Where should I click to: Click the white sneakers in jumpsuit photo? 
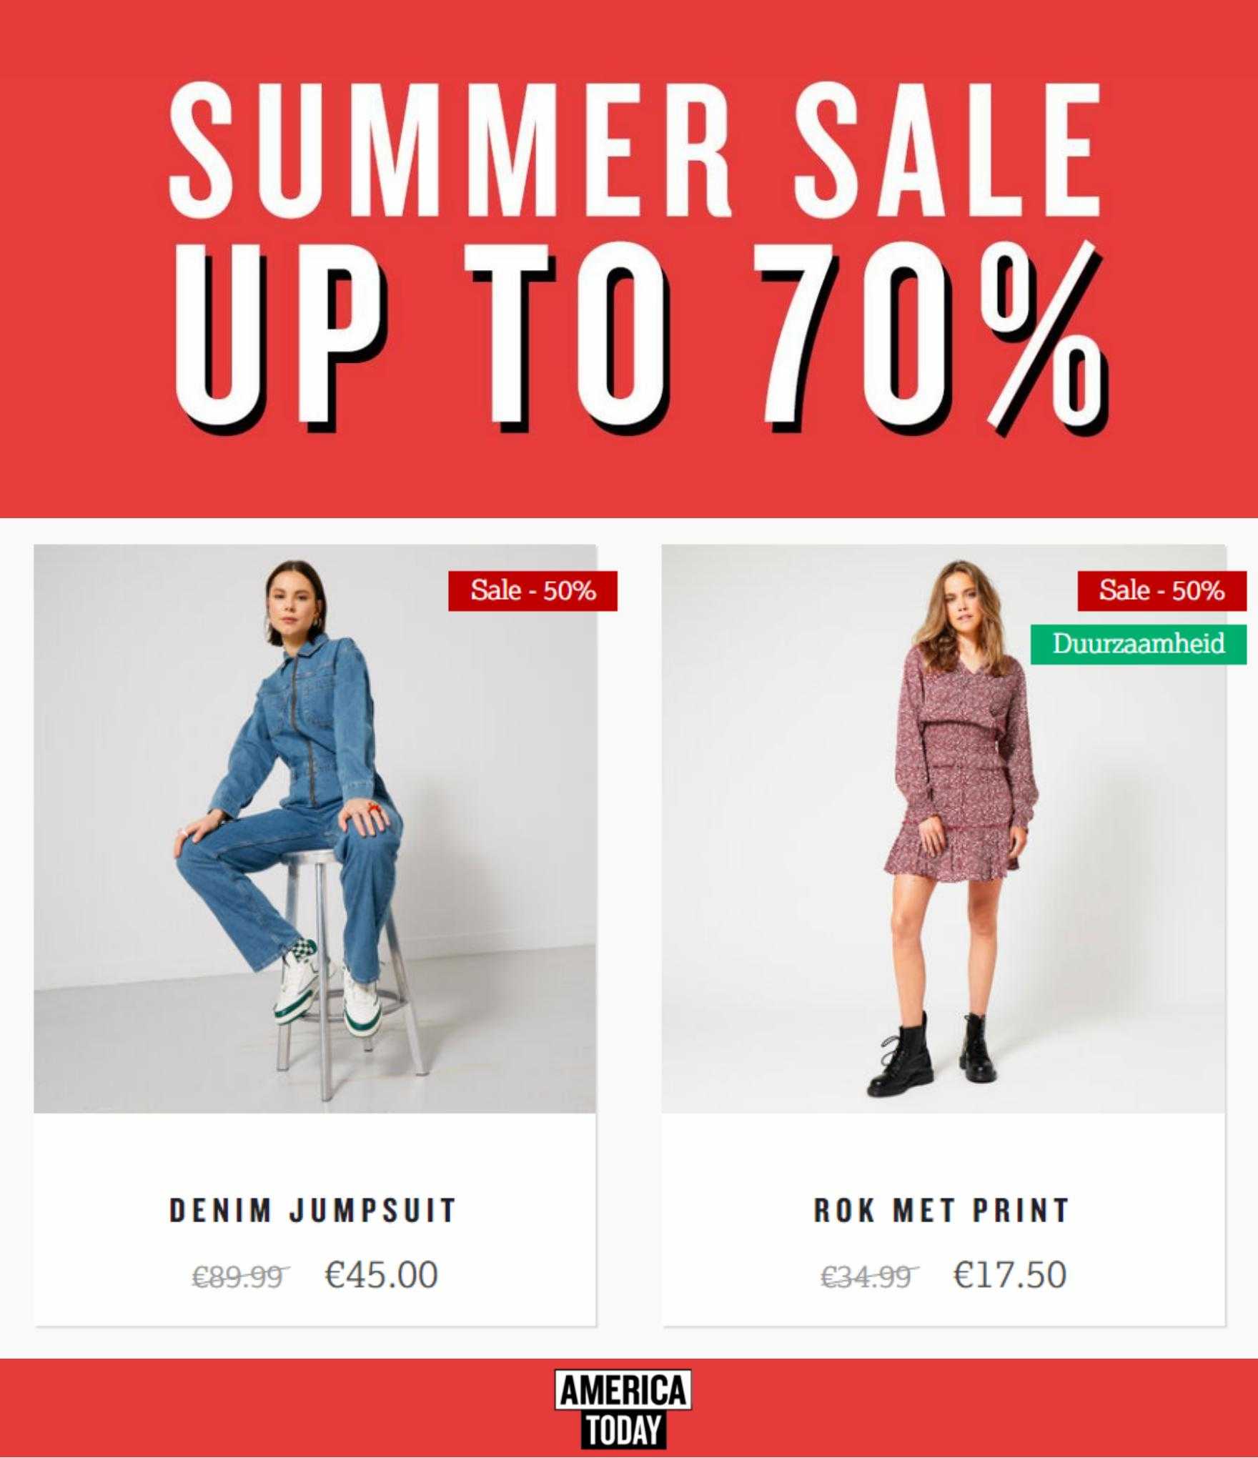pos(329,990)
